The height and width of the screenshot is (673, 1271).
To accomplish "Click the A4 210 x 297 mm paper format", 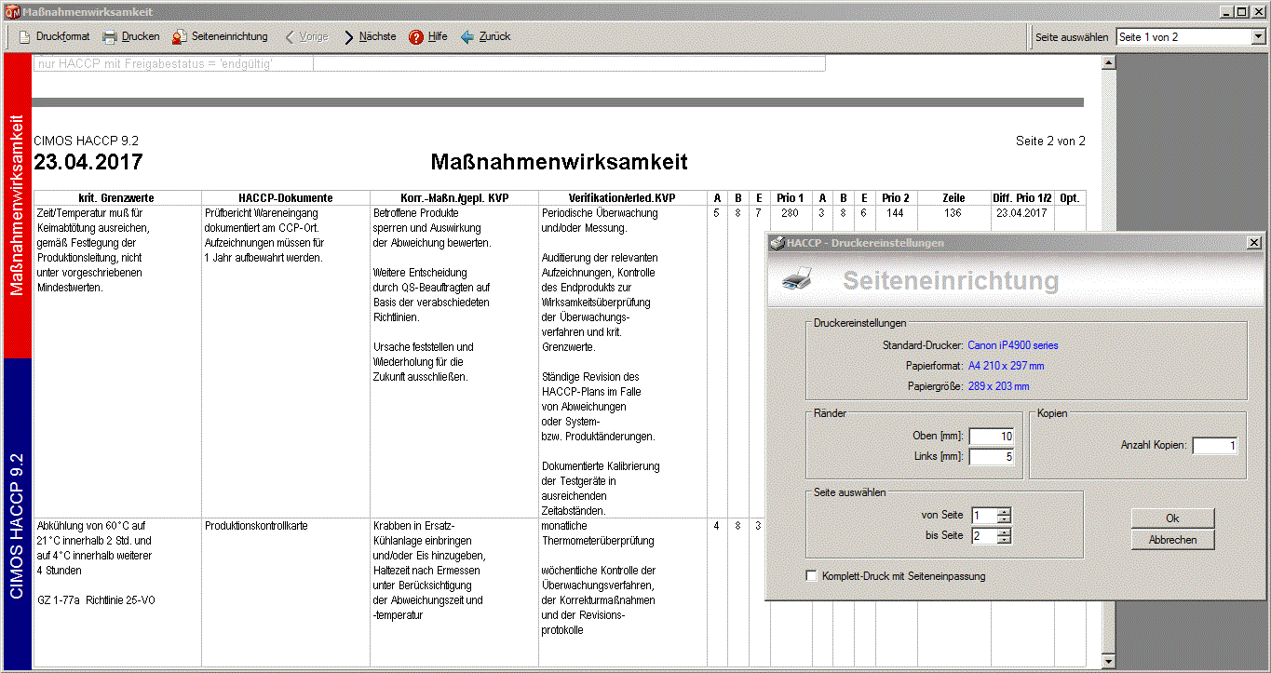I will 1006,366.
